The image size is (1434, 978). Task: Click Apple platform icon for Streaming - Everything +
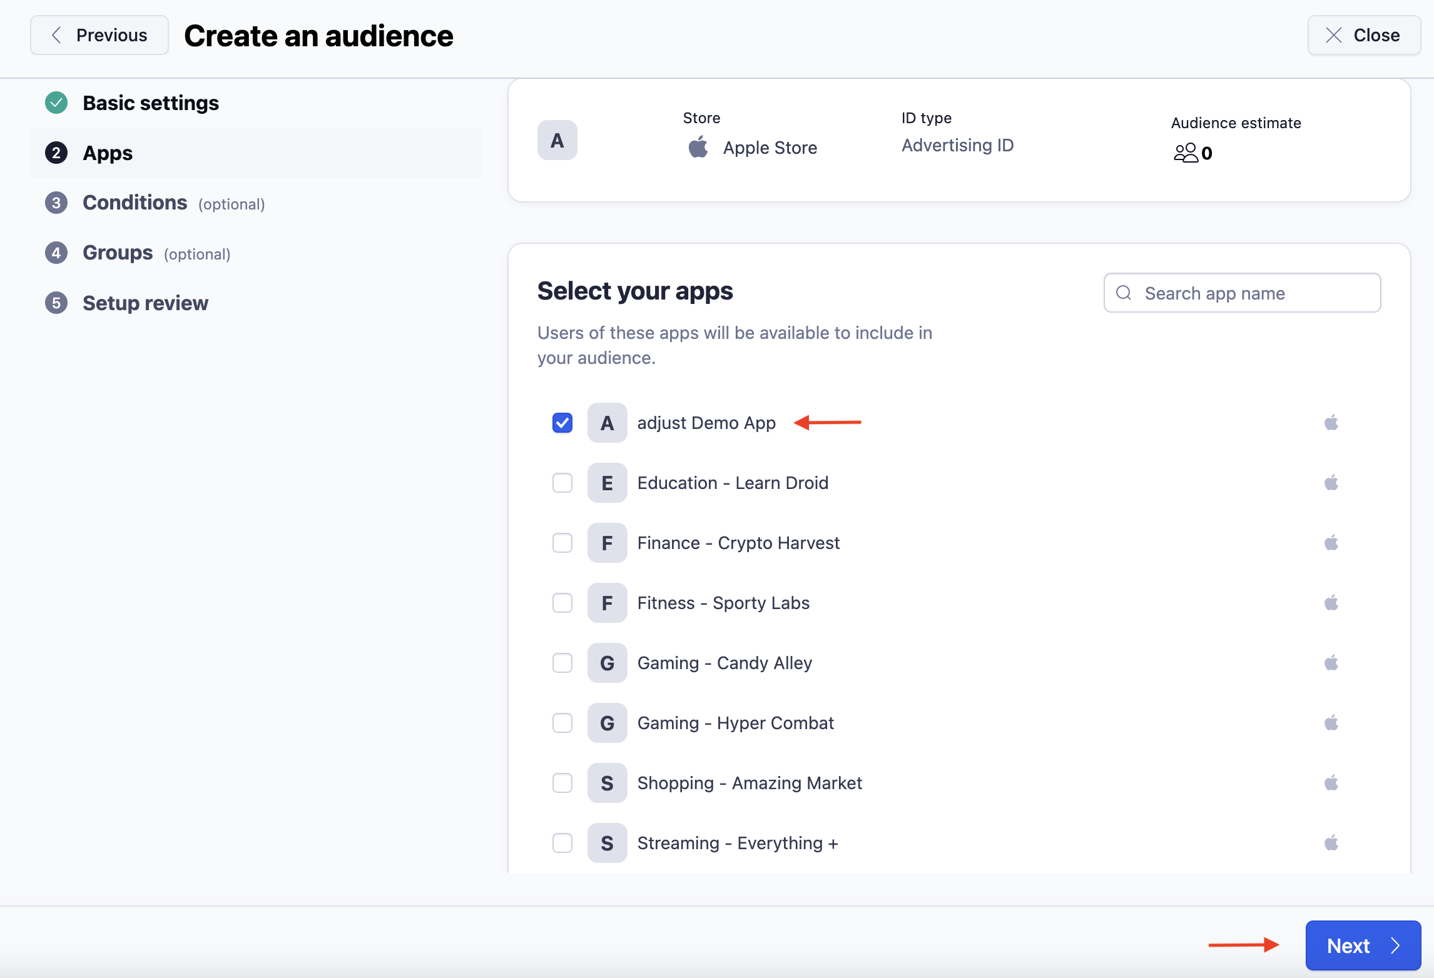pyautogui.click(x=1331, y=843)
